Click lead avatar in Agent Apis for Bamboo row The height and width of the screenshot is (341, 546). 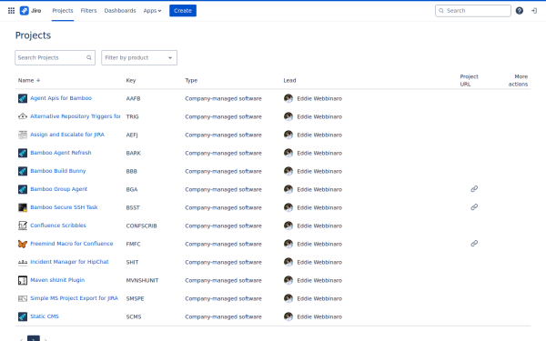click(x=288, y=98)
